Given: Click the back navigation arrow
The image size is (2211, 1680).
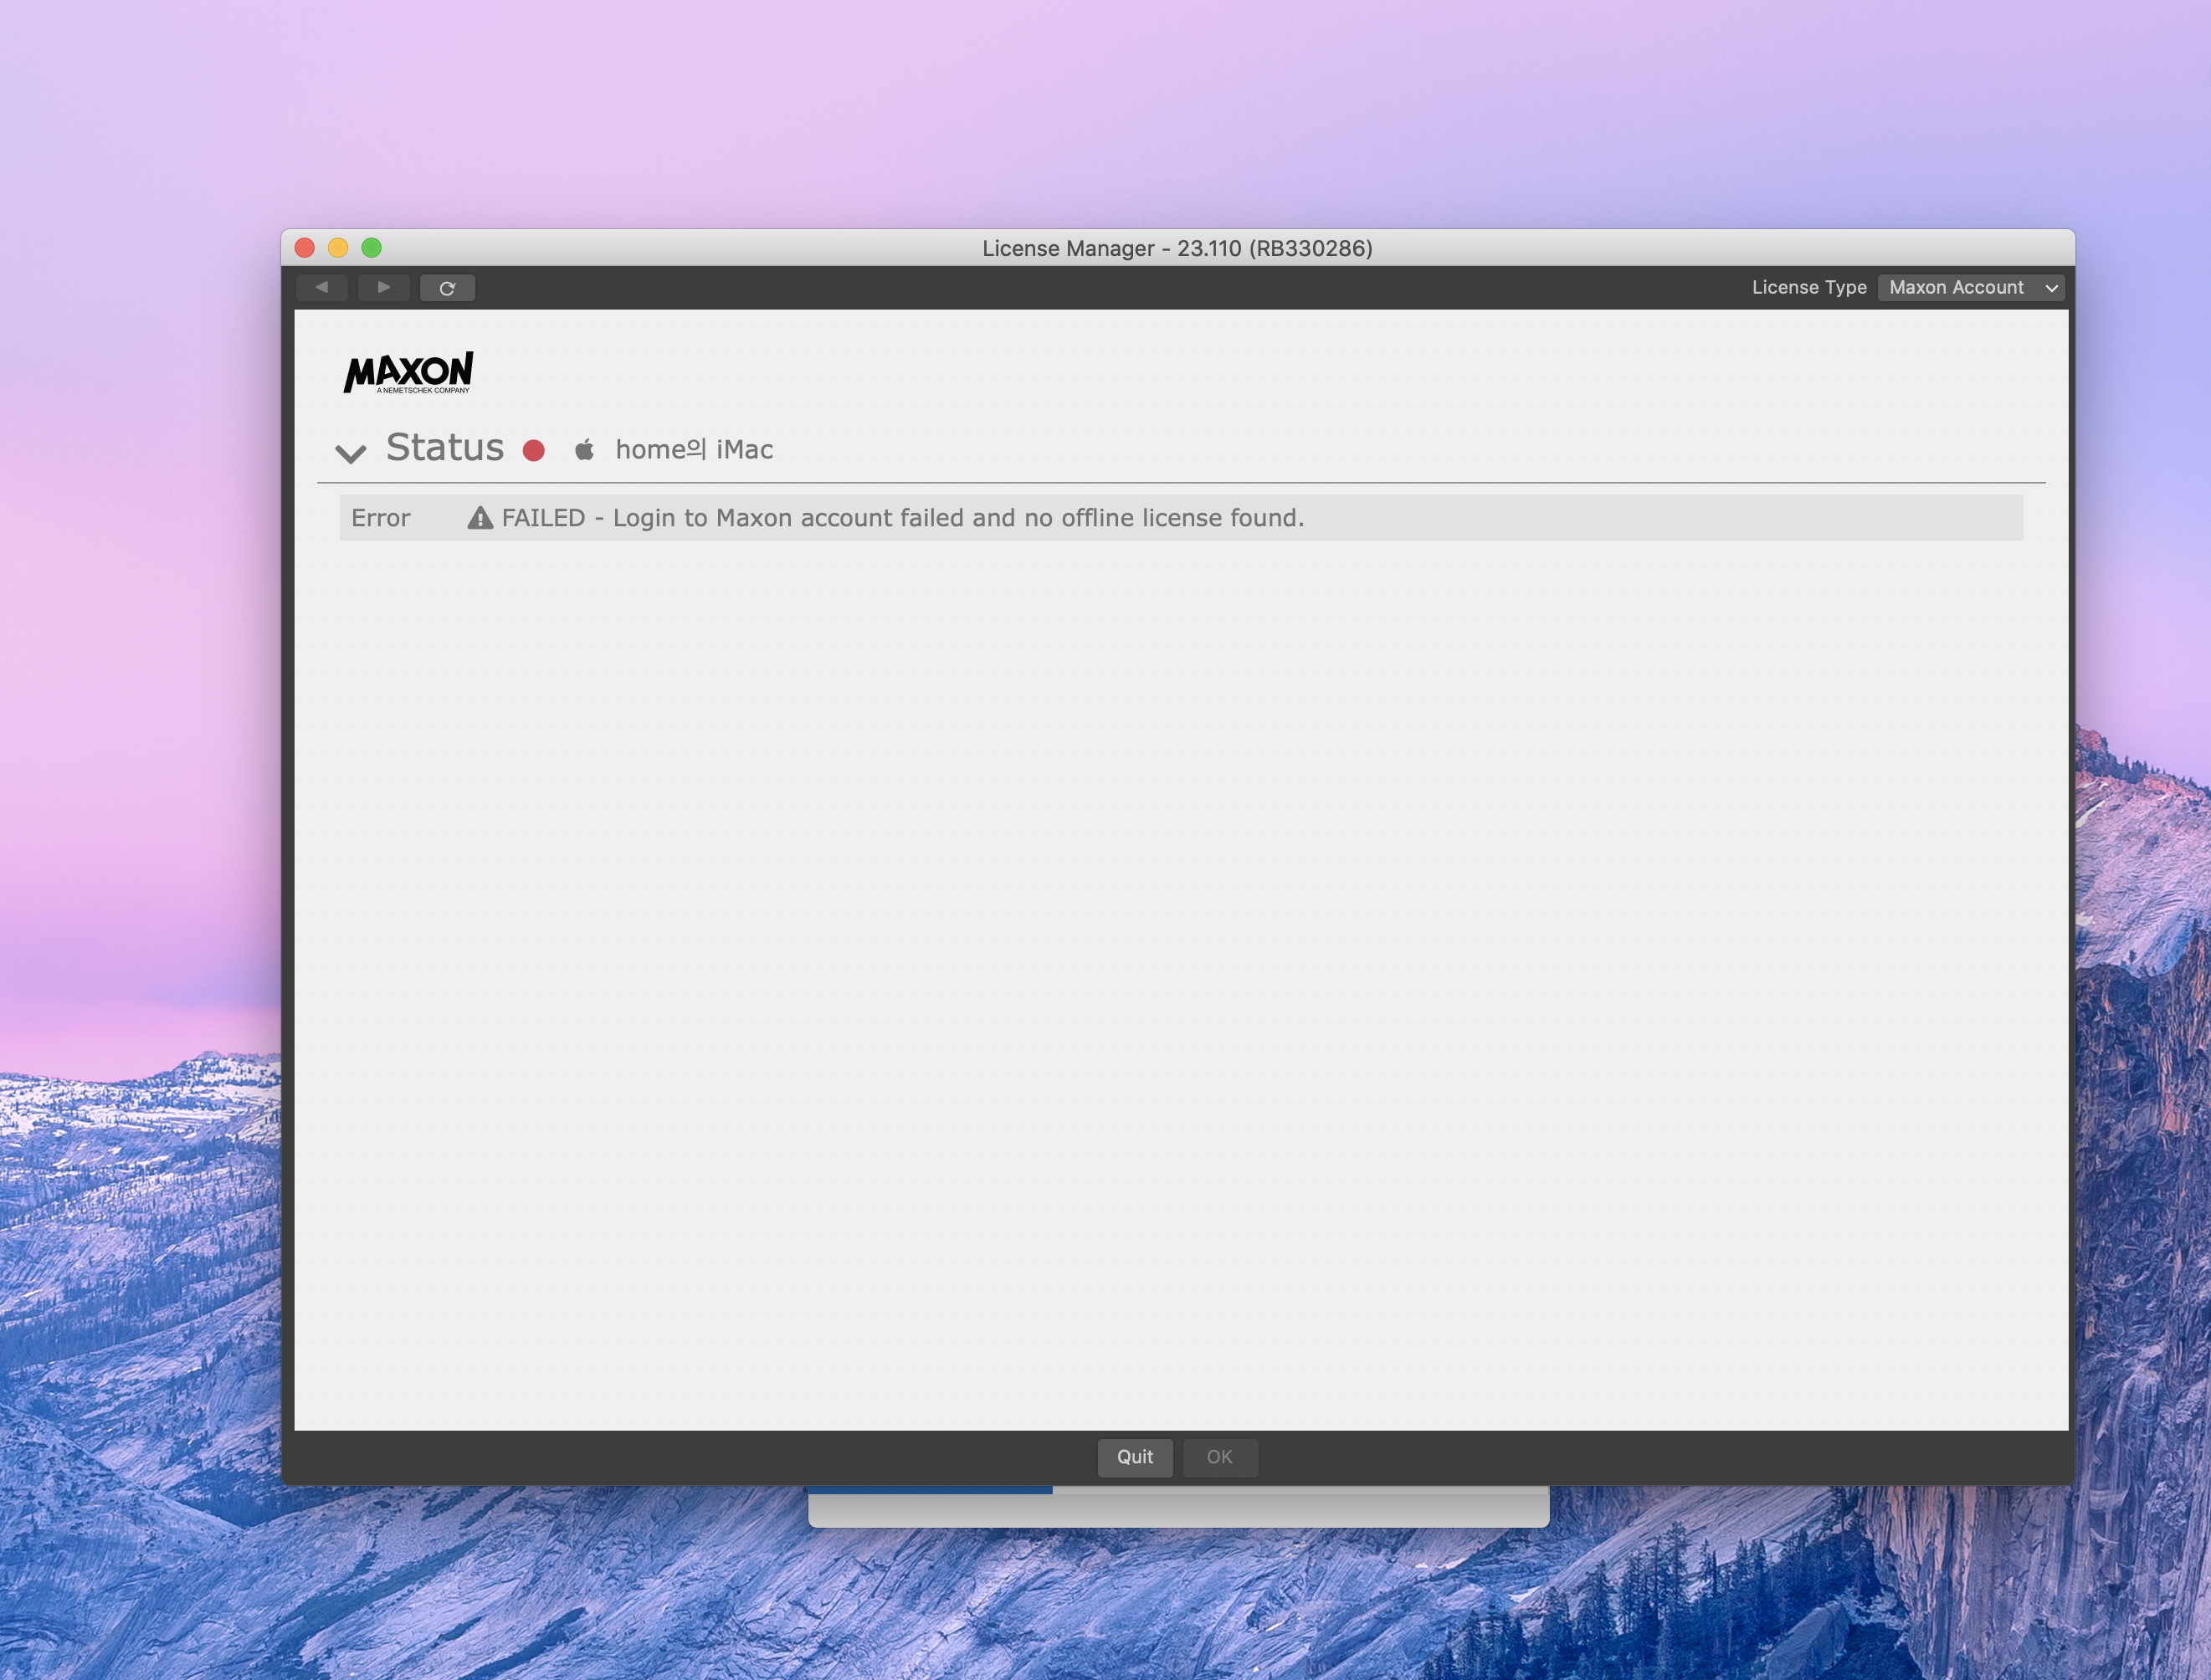Looking at the screenshot, I should (322, 288).
